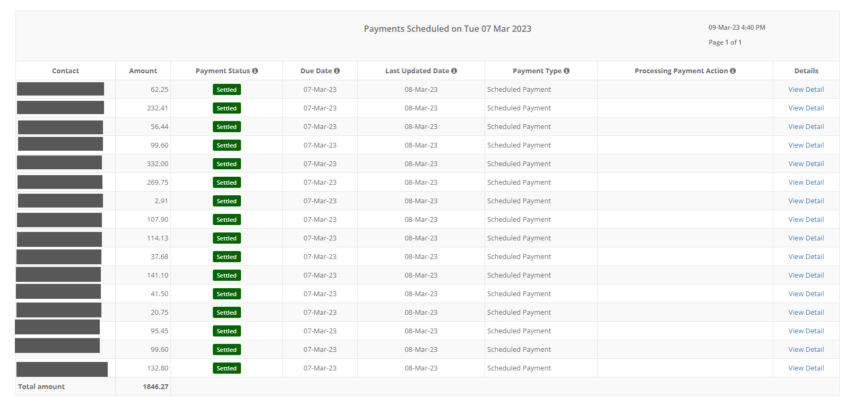The height and width of the screenshot is (397, 853).
Task: Click Last Updated 08-Mar-23 in the 20.75 row
Action: coord(421,312)
